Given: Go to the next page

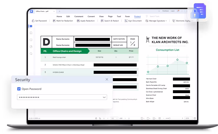Looking at the screenshot, I should tap(125, 118).
